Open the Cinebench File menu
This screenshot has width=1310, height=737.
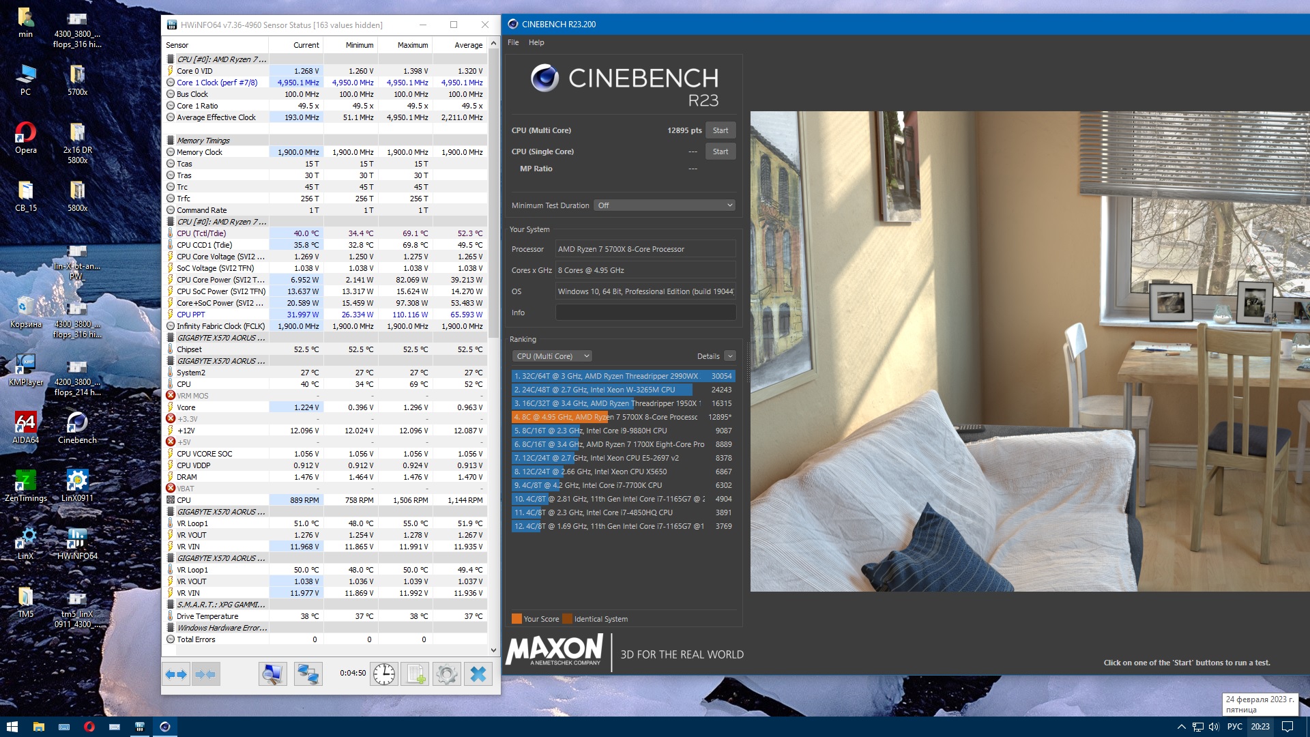click(513, 42)
